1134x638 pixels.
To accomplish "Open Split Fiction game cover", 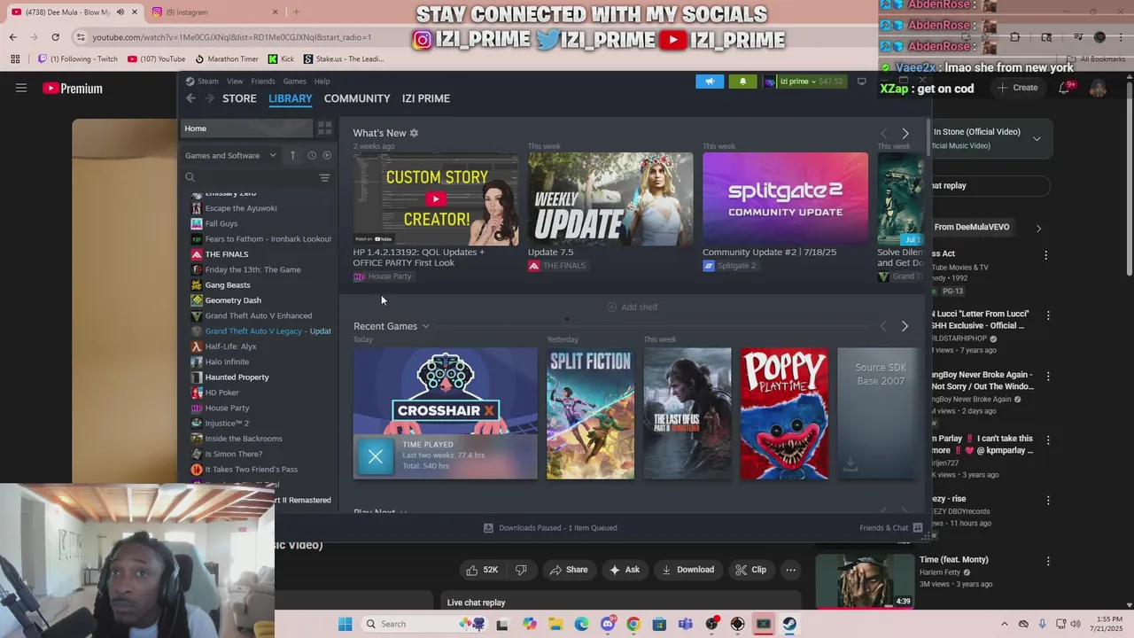I will tap(590, 414).
